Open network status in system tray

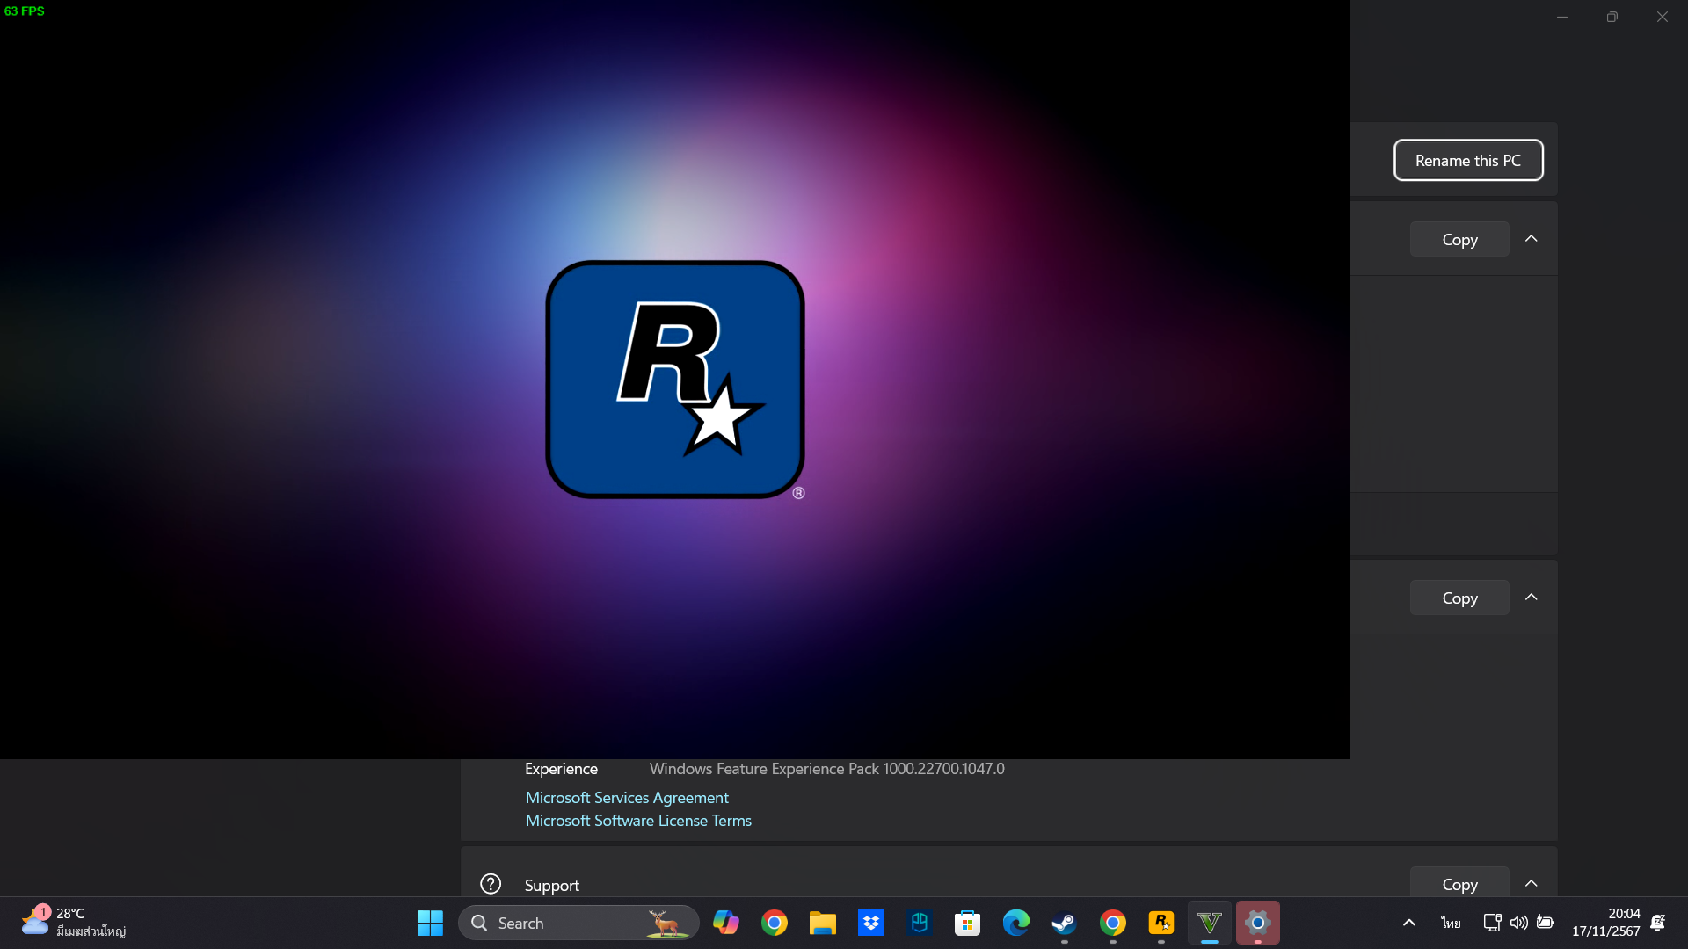coord(1492,923)
